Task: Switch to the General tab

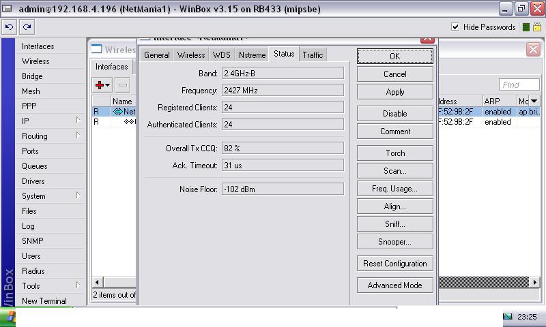Action: click(x=157, y=55)
